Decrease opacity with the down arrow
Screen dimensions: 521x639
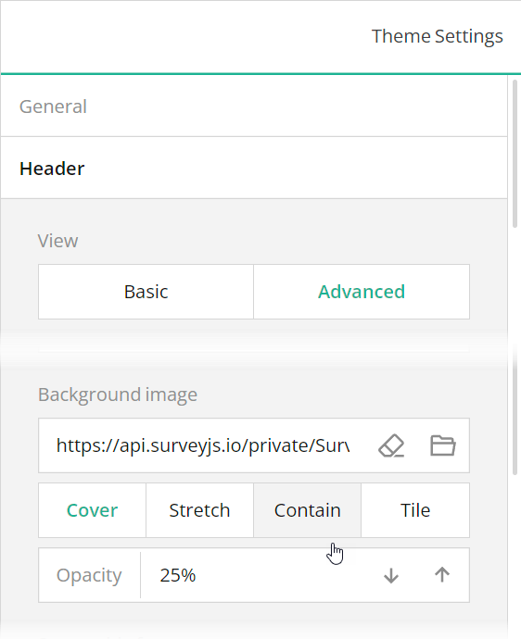(x=391, y=575)
